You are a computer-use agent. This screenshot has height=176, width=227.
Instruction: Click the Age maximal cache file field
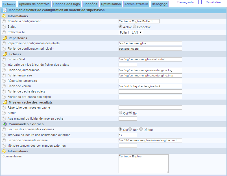click(x=128, y=118)
